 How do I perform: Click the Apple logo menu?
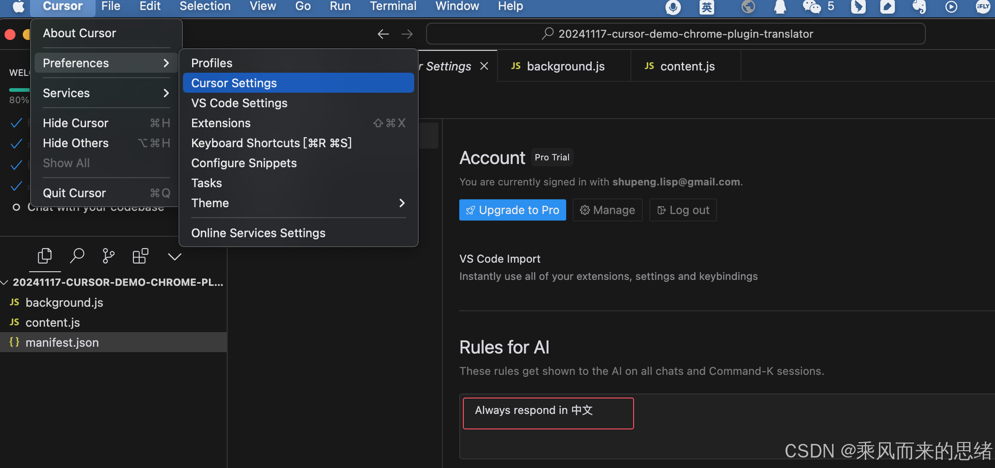(18, 6)
